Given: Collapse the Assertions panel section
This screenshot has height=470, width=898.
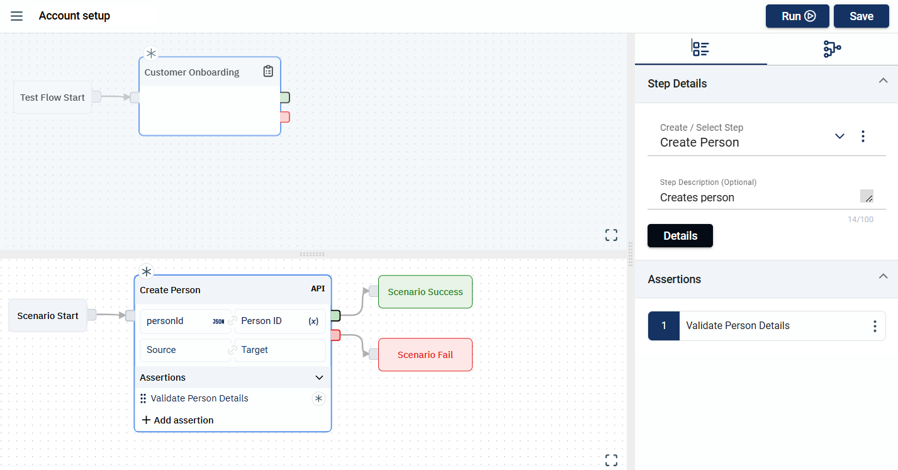Looking at the screenshot, I should point(883,276).
